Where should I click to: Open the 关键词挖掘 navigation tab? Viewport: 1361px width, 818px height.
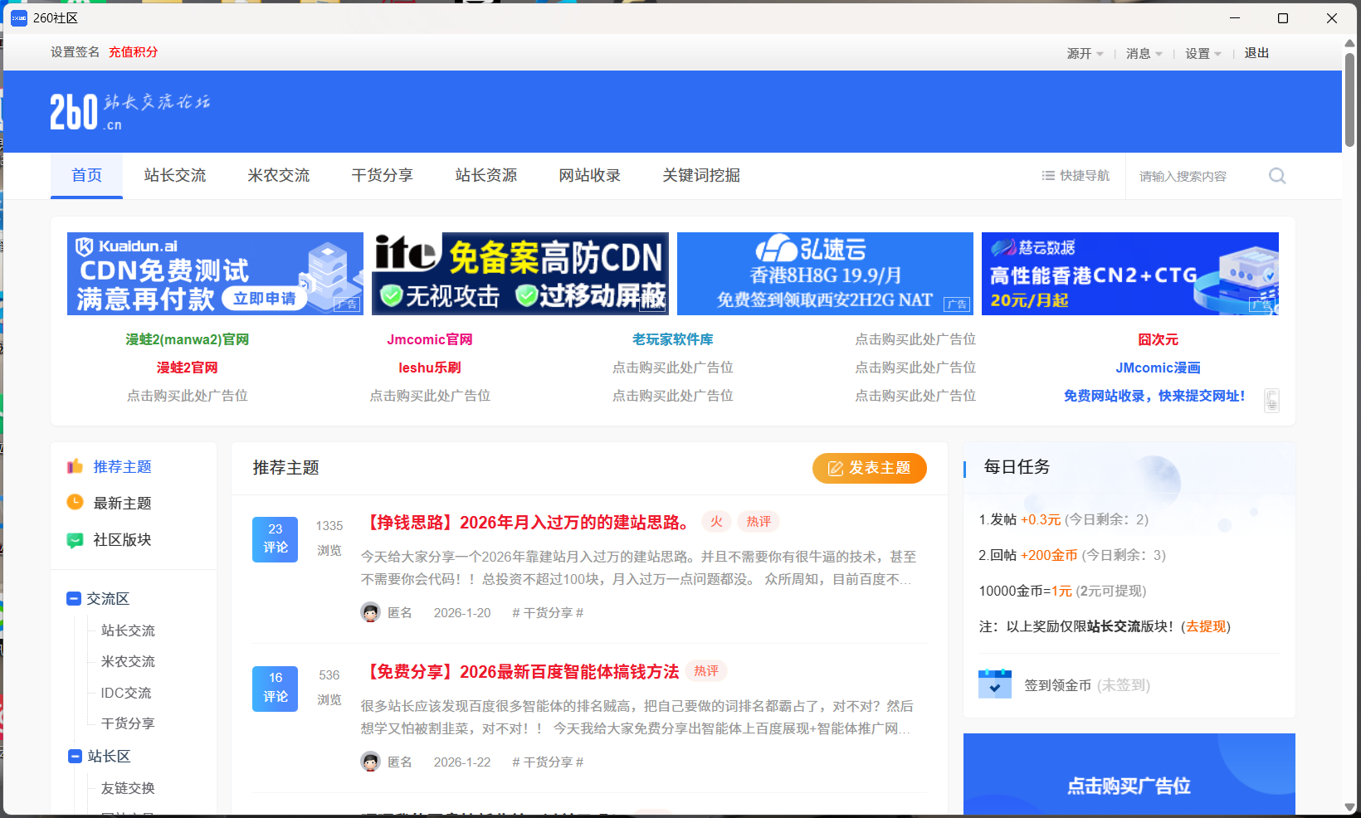[700, 175]
